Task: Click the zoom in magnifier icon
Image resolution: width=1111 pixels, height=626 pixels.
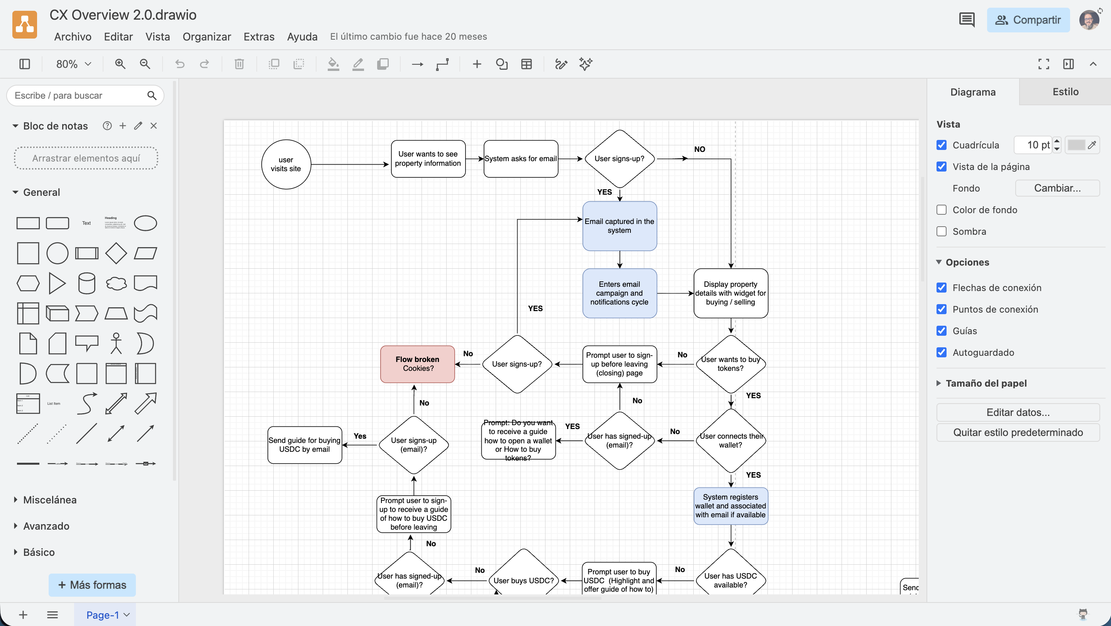Action: point(120,64)
